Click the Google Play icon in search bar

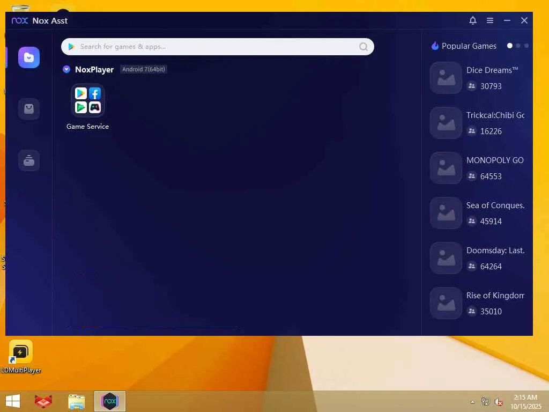pyautogui.click(x=71, y=47)
